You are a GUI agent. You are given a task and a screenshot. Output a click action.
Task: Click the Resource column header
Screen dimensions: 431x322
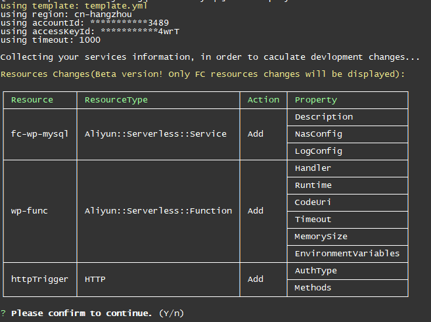click(x=32, y=100)
